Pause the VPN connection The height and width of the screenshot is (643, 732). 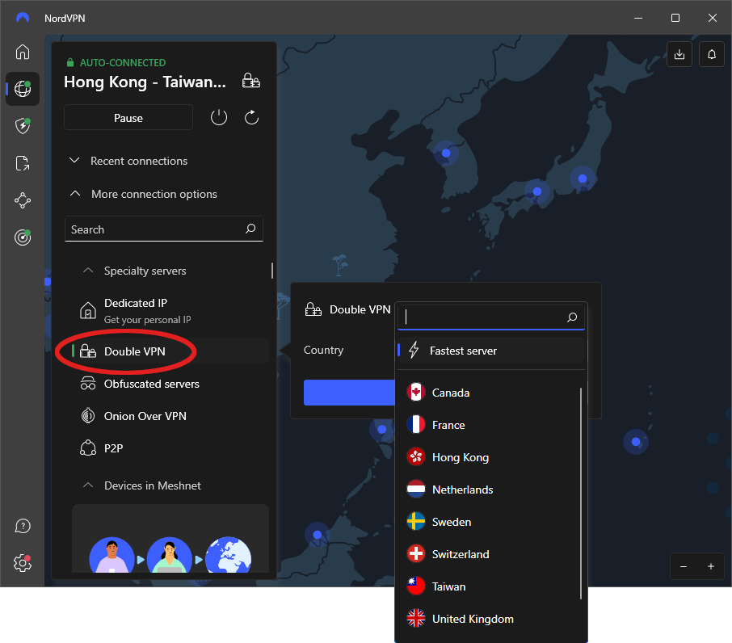pos(128,118)
